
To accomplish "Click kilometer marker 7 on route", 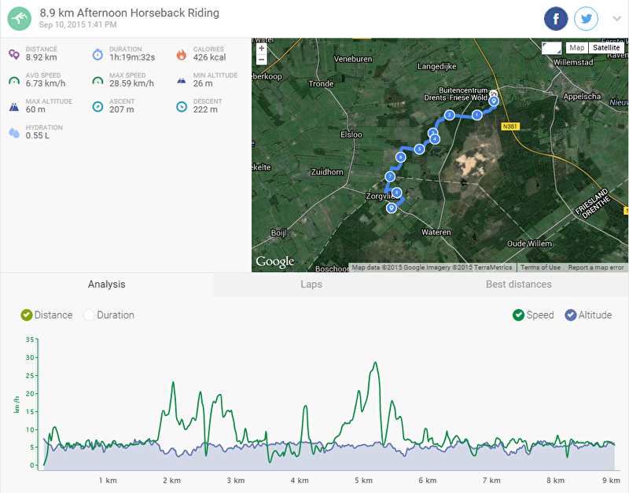I will pos(389,176).
